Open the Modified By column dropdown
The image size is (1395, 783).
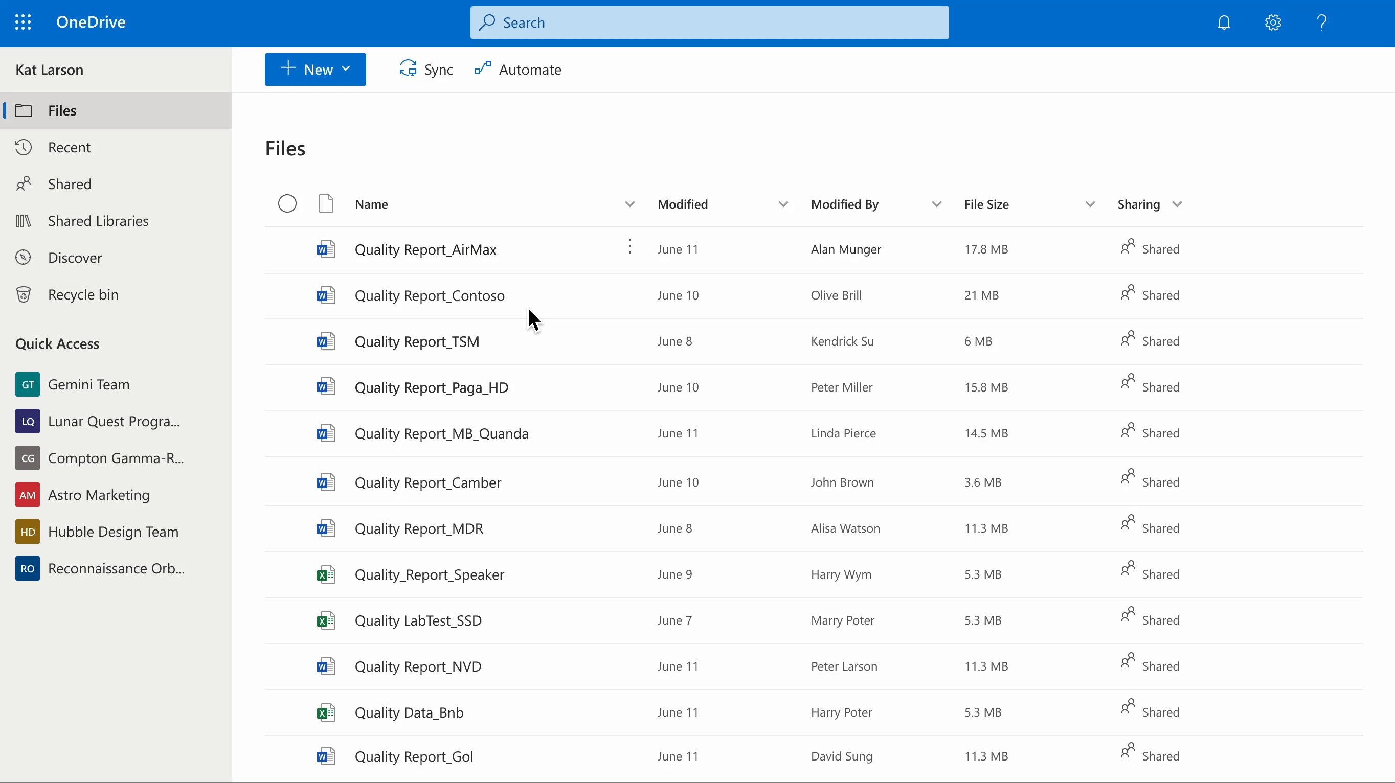[x=936, y=204]
